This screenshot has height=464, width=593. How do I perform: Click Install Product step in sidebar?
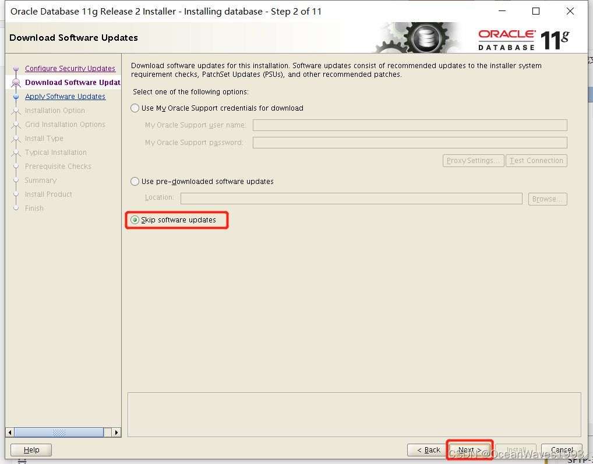click(48, 194)
